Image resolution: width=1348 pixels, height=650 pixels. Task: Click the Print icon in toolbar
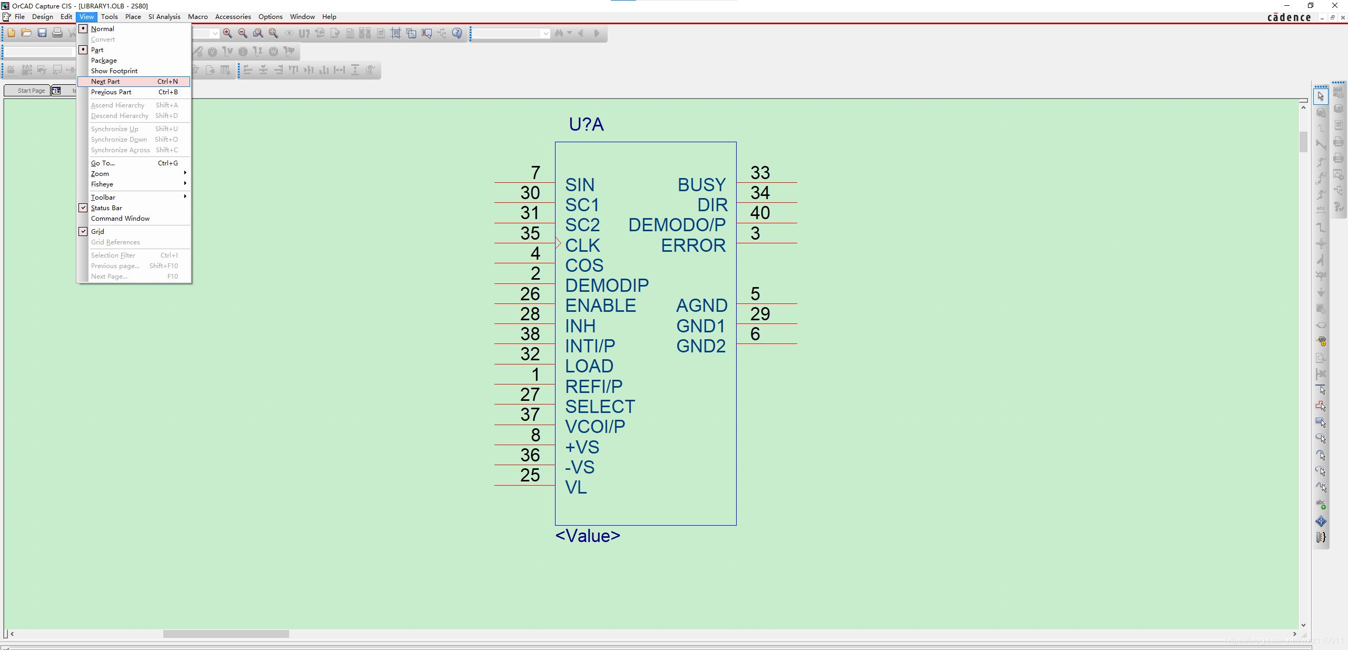coord(57,33)
